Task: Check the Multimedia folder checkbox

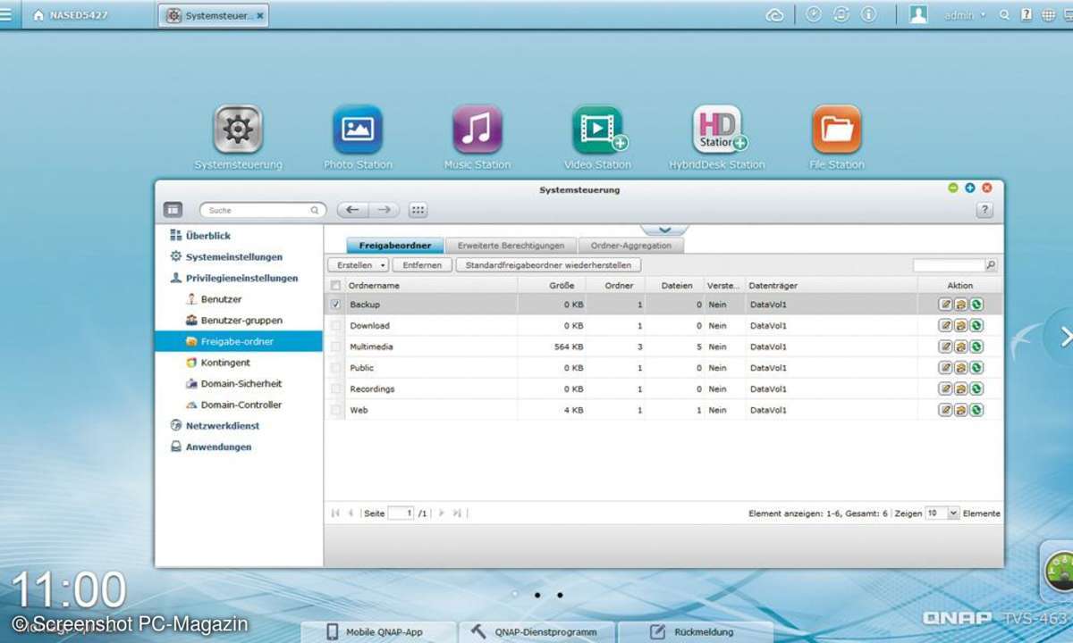Action: pyautogui.click(x=336, y=347)
